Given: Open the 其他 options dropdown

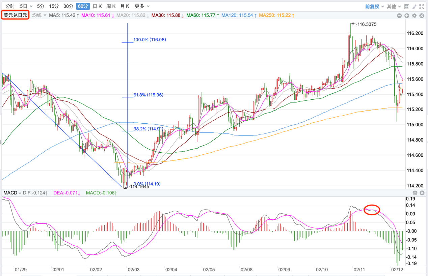Looking at the screenshot, I should coord(394,6).
